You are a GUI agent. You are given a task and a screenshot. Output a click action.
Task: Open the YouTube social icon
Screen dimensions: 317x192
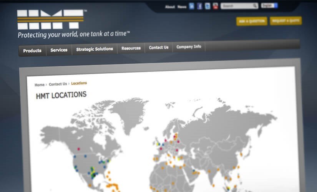[216, 6]
